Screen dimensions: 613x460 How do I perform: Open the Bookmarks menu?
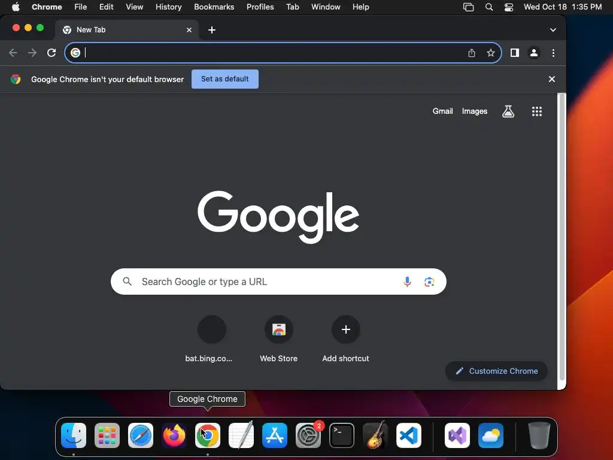click(x=214, y=7)
